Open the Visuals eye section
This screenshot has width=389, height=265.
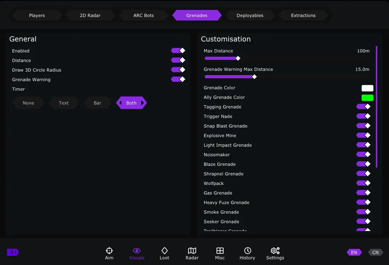(137, 254)
